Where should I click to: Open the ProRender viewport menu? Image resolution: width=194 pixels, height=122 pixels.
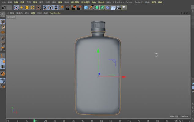pos(55,13)
